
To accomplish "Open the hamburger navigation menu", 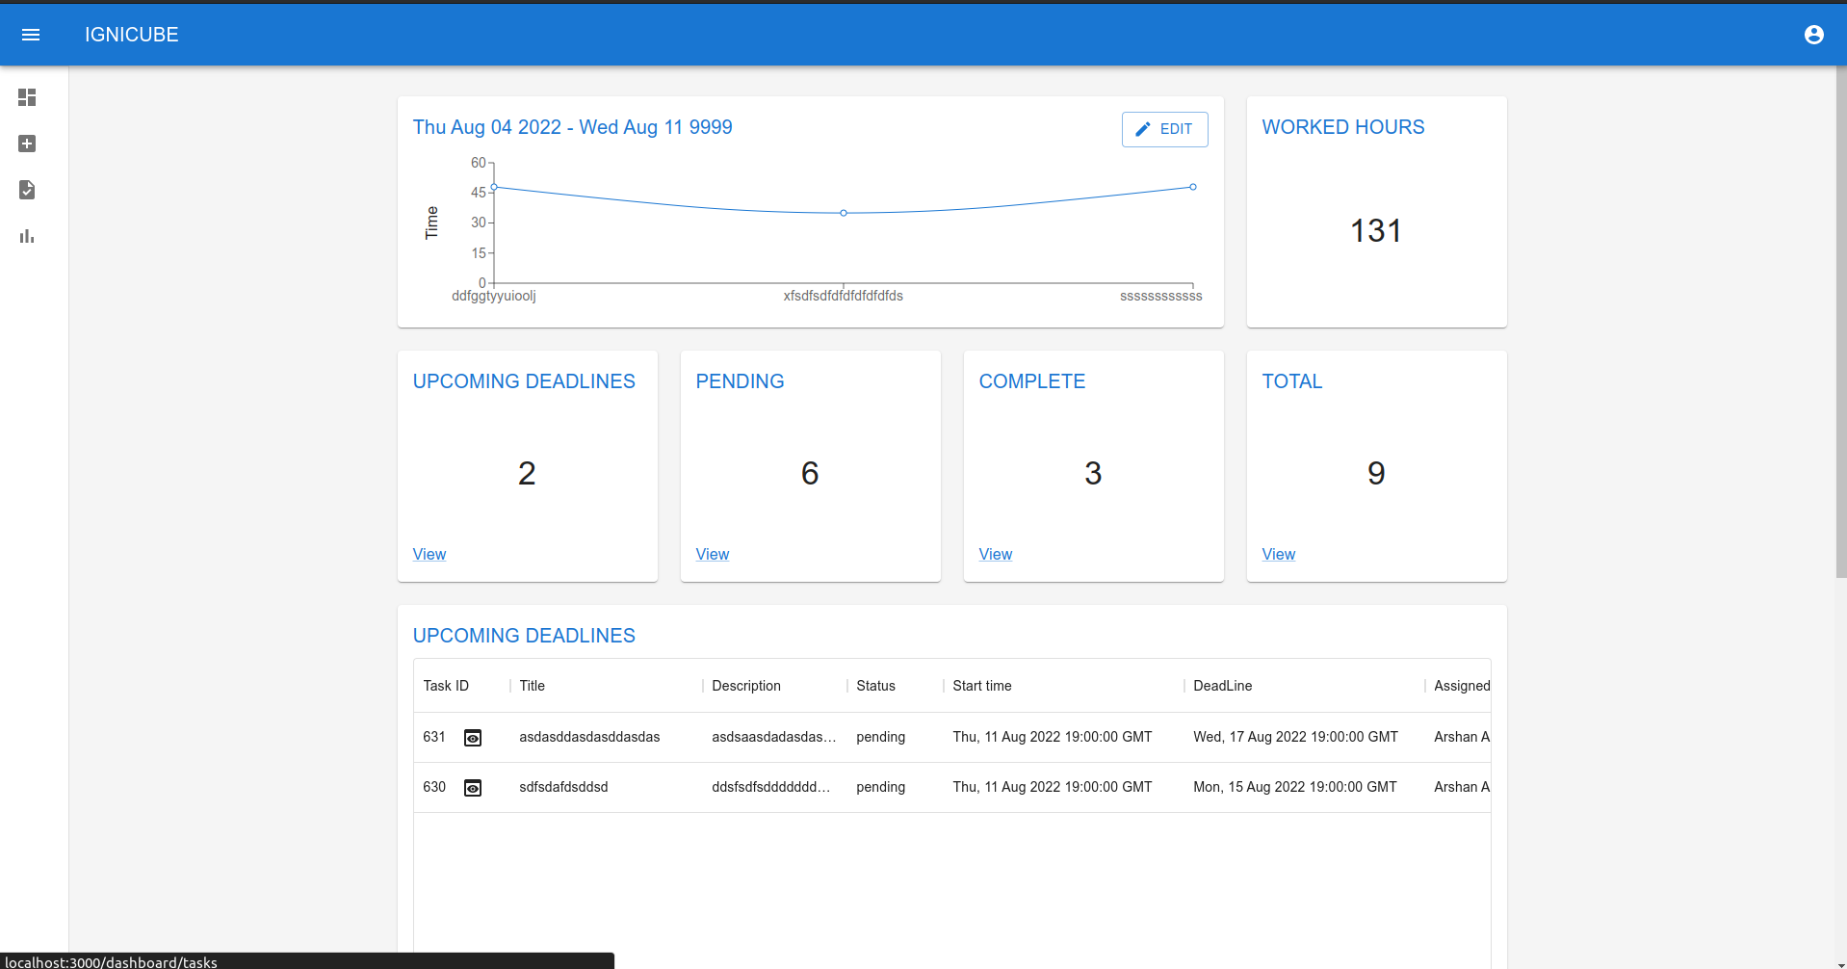I will pyautogui.click(x=32, y=35).
